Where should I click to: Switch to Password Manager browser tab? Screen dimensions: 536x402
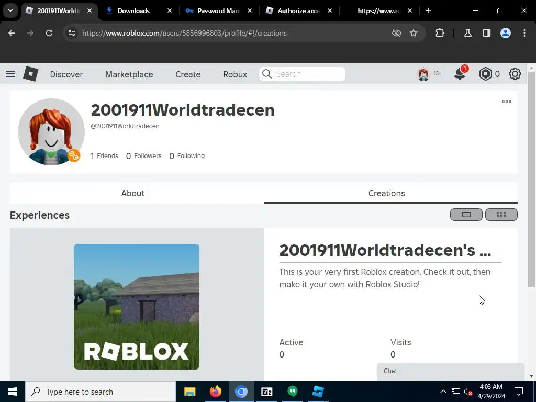219,10
